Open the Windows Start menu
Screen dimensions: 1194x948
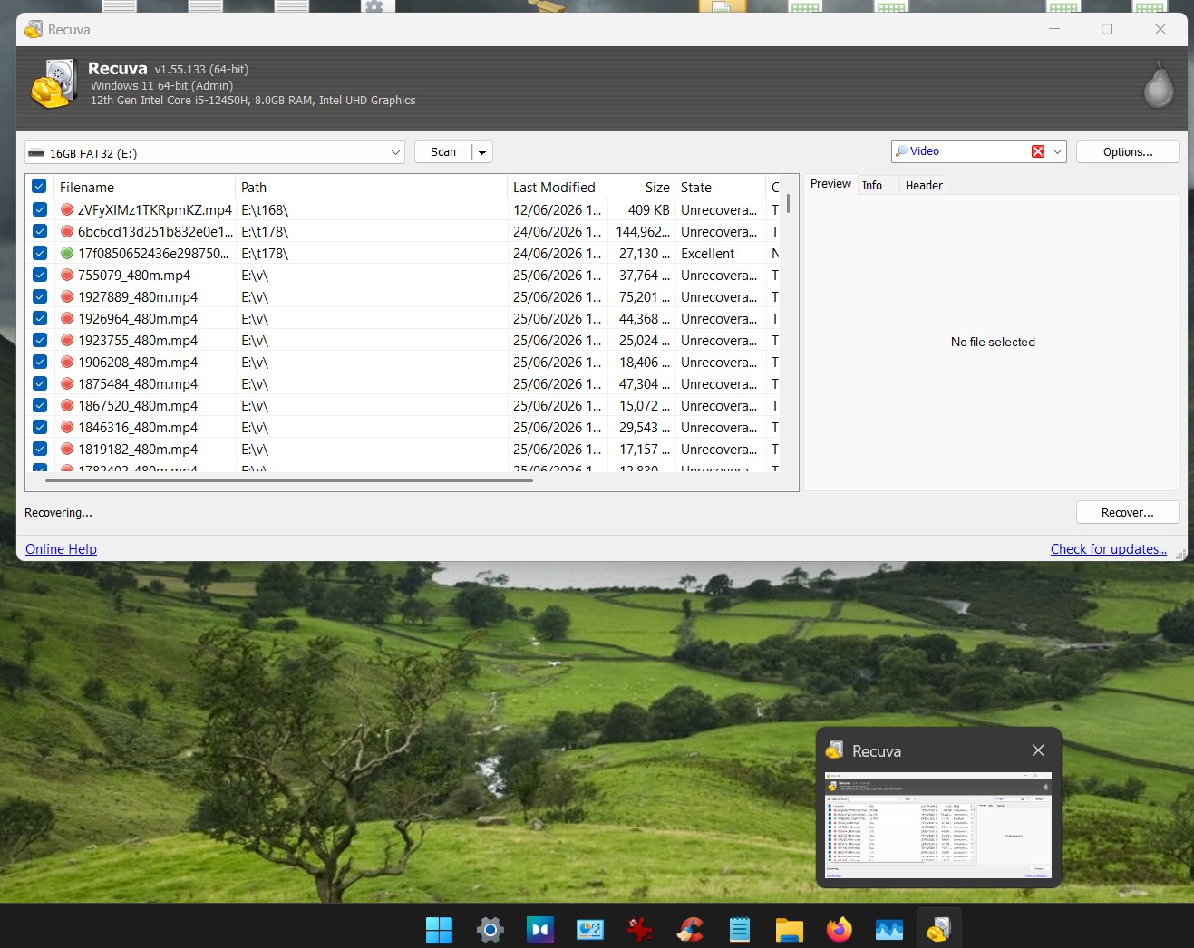(x=439, y=929)
